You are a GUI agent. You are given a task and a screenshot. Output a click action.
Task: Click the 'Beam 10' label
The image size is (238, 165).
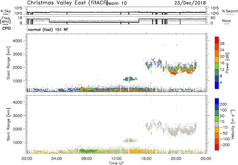[x=117, y=3]
